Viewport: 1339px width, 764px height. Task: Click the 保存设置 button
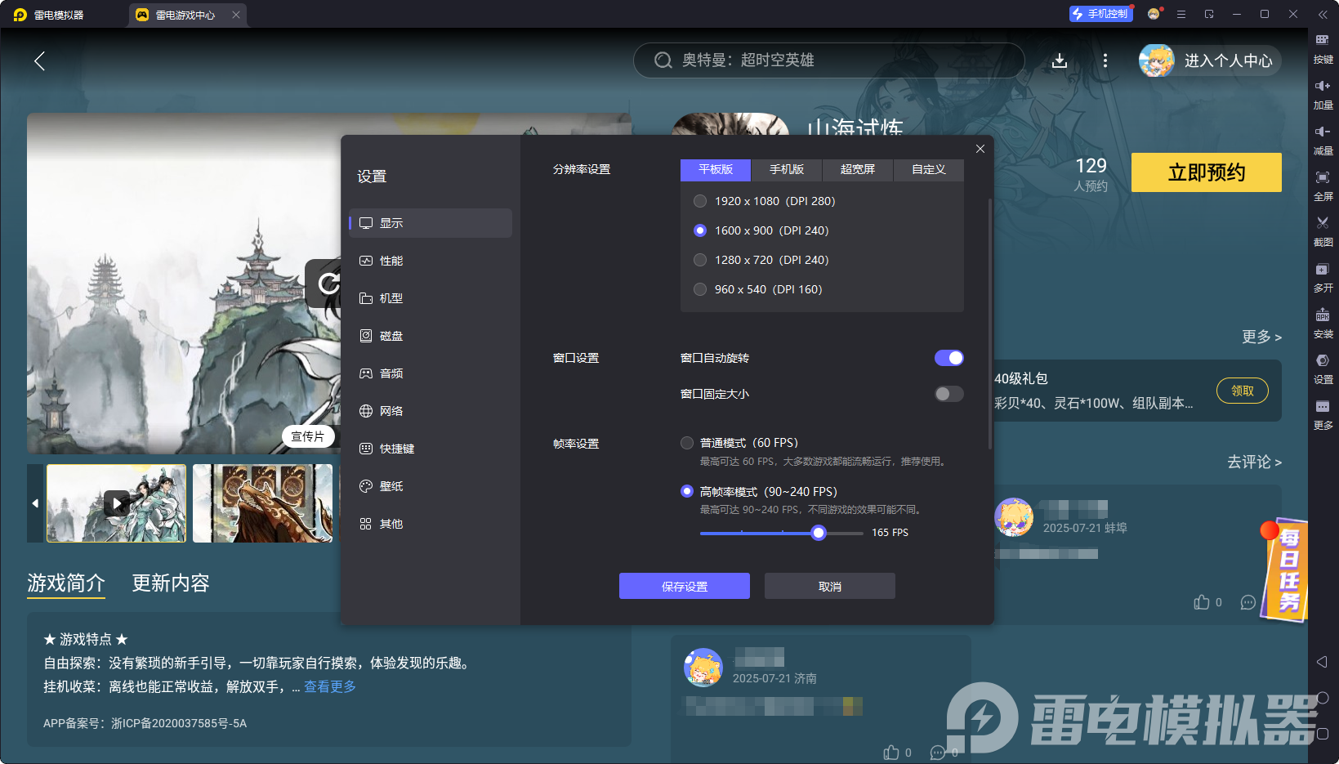pyautogui.click(x=685, y=586)
